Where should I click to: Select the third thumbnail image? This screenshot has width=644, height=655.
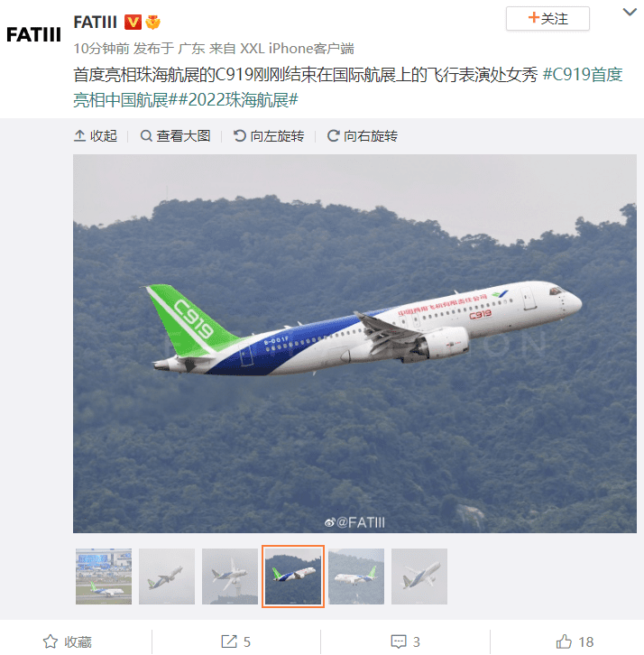230,577
